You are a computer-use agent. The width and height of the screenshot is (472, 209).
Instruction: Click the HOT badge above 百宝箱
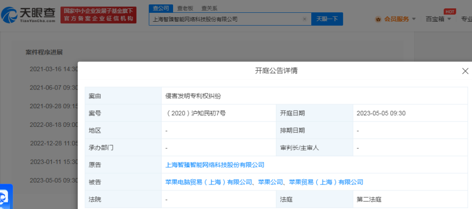[450, 11]
